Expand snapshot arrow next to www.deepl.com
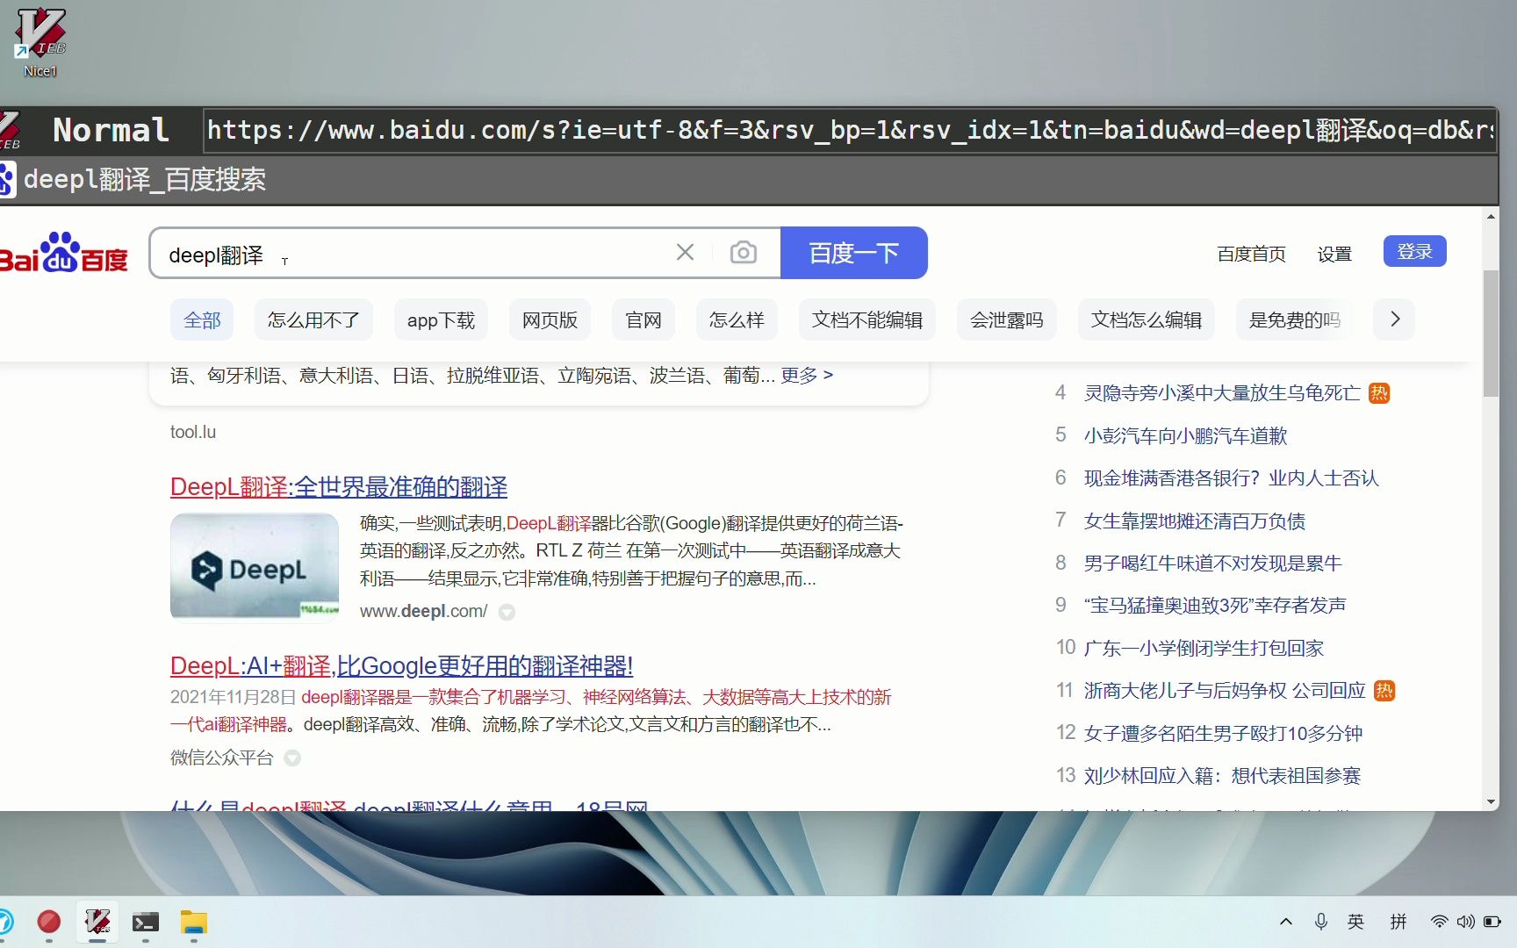Viewport: 1517px width, 948px height. tap(507, 612)
